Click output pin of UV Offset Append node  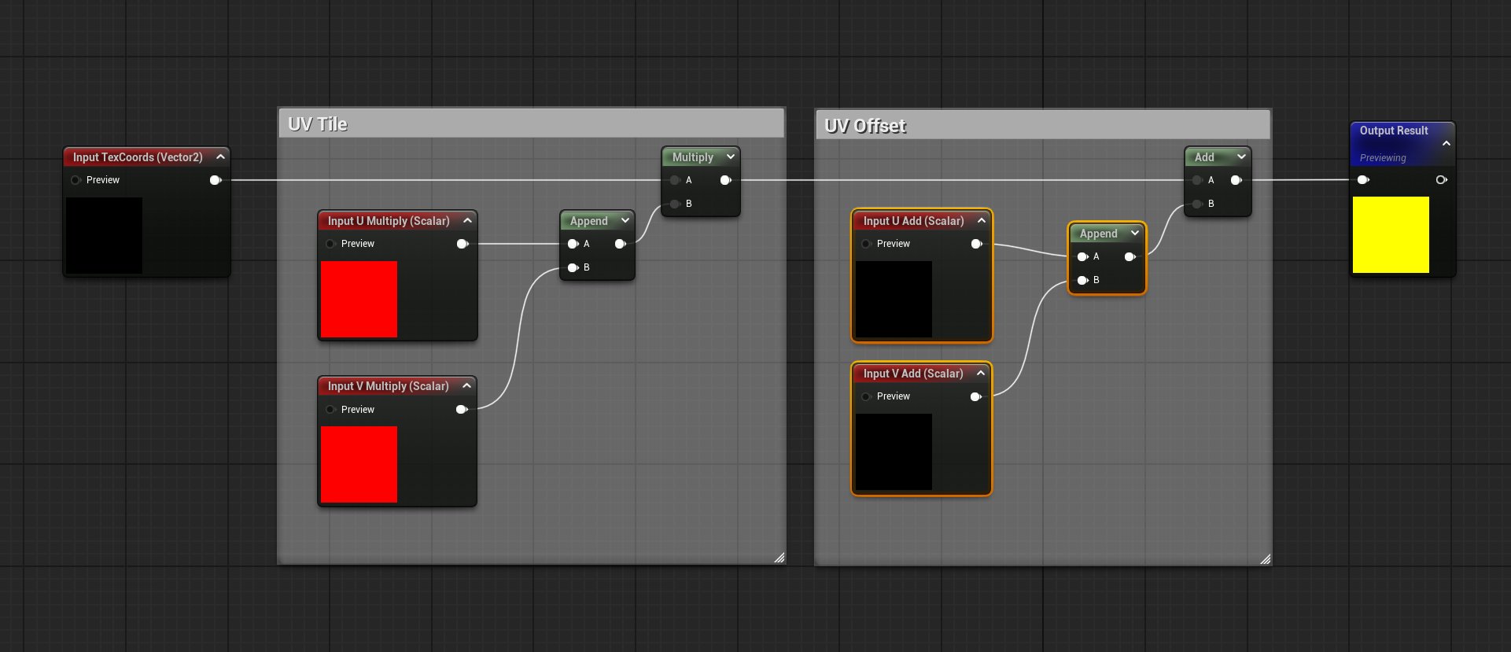click(x=1130, y=256)
